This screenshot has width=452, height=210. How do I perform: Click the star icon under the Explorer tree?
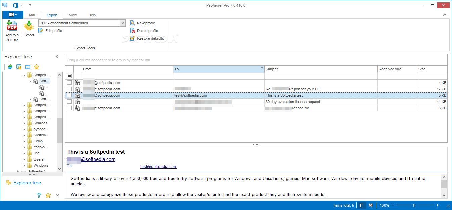[48, 195]
